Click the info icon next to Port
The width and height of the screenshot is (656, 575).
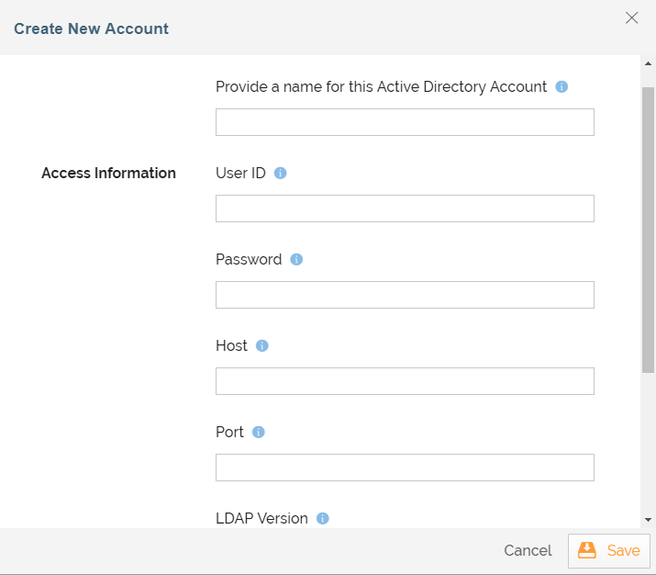point(259,433)
